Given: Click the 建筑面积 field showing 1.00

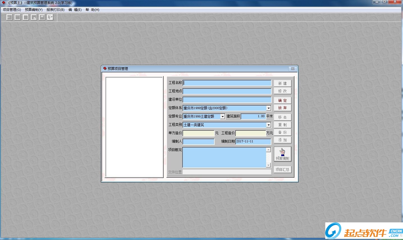Looking at the screenshot, I should (x=253, y=116).
